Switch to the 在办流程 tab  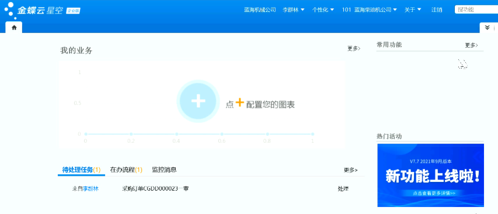tap(126, 170)
